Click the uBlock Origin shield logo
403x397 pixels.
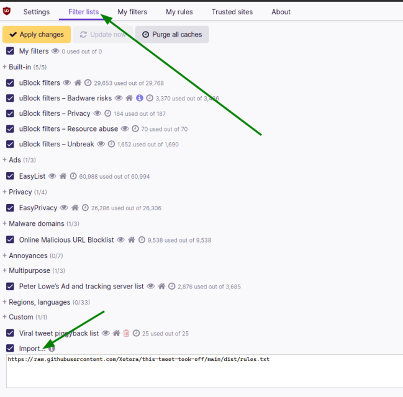click(x=6, y=11)
